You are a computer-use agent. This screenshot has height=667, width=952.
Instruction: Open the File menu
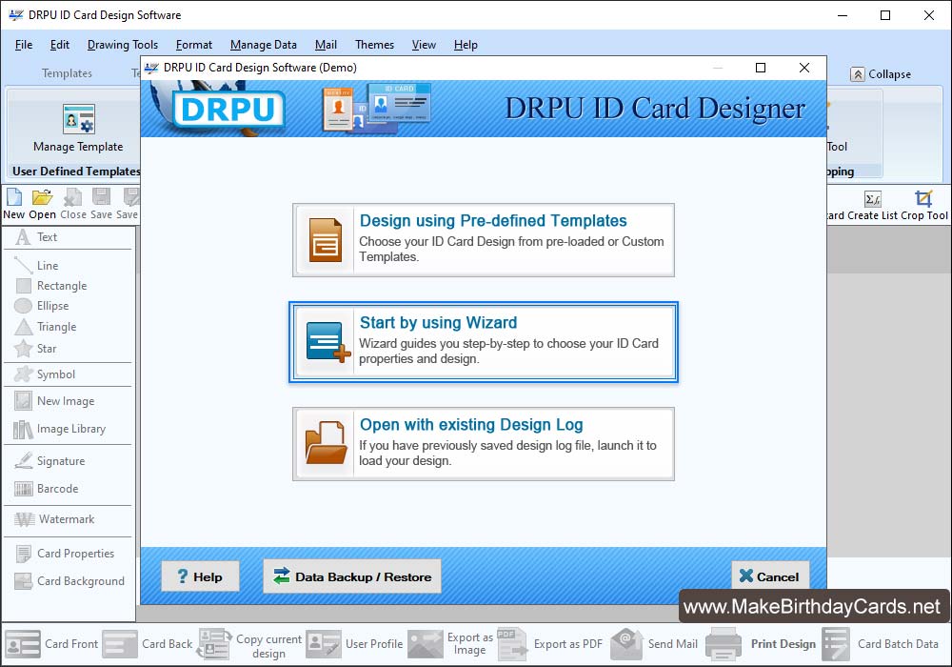point(24,45)
